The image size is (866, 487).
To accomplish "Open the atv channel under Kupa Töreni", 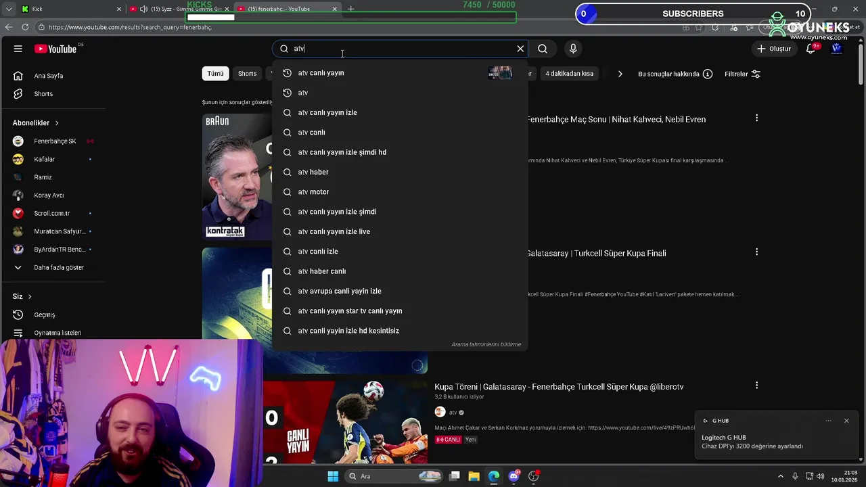I will pyautogui.click(x=453, y=413).
